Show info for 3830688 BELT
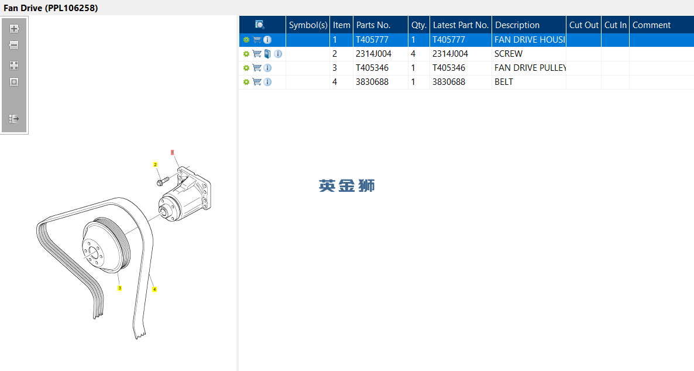 click(267, 82)
